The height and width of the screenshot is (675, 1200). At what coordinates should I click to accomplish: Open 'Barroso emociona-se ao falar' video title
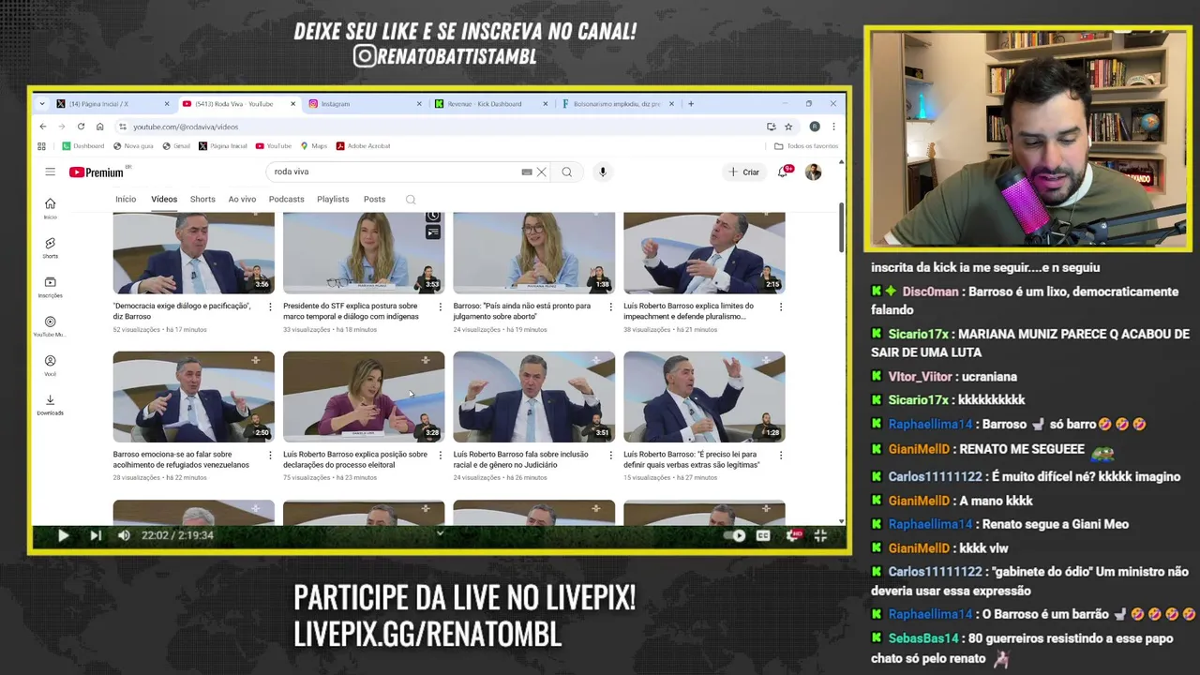click(181, 459)
